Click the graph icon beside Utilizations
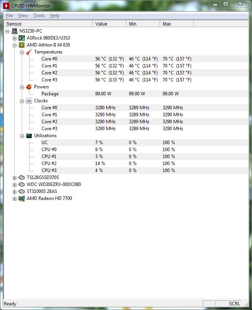 [x=29, y=136]
